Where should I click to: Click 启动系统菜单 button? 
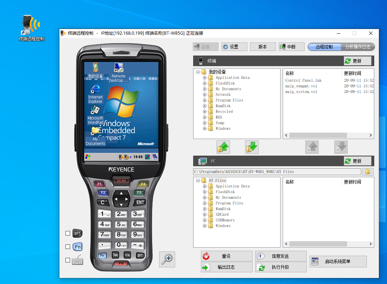pos(338,262)
